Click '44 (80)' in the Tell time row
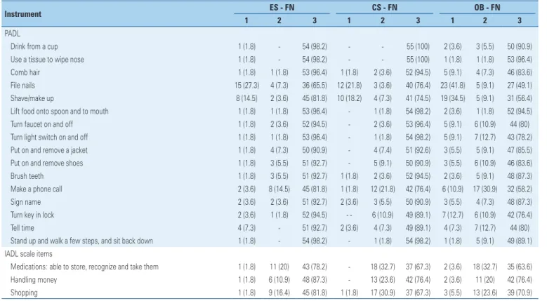This screenshot has height=301, width=547. pyautogui.click(x=520, y=228)
